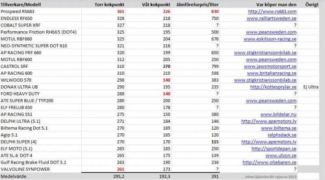Follow the www.utzon.se link
This screenshot has height=180, width=325.
[281, 156]
